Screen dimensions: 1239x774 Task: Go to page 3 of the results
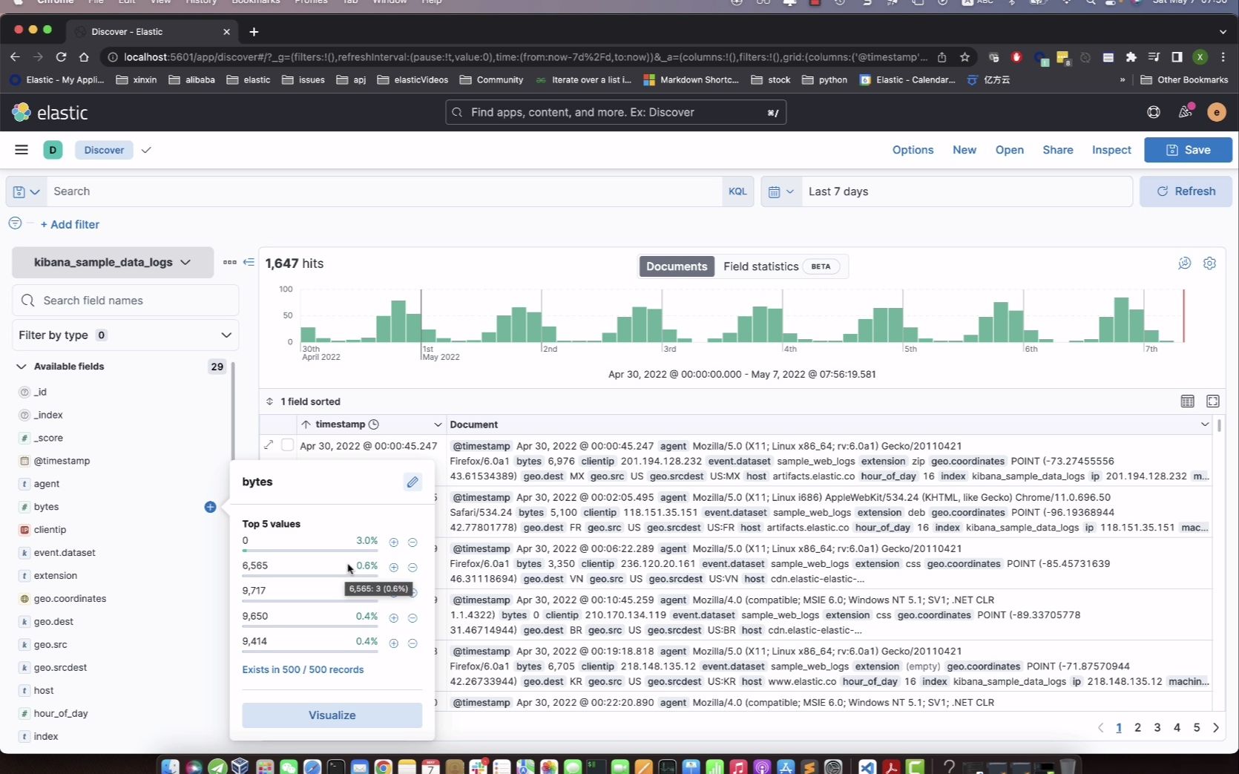coord(1157,728)
